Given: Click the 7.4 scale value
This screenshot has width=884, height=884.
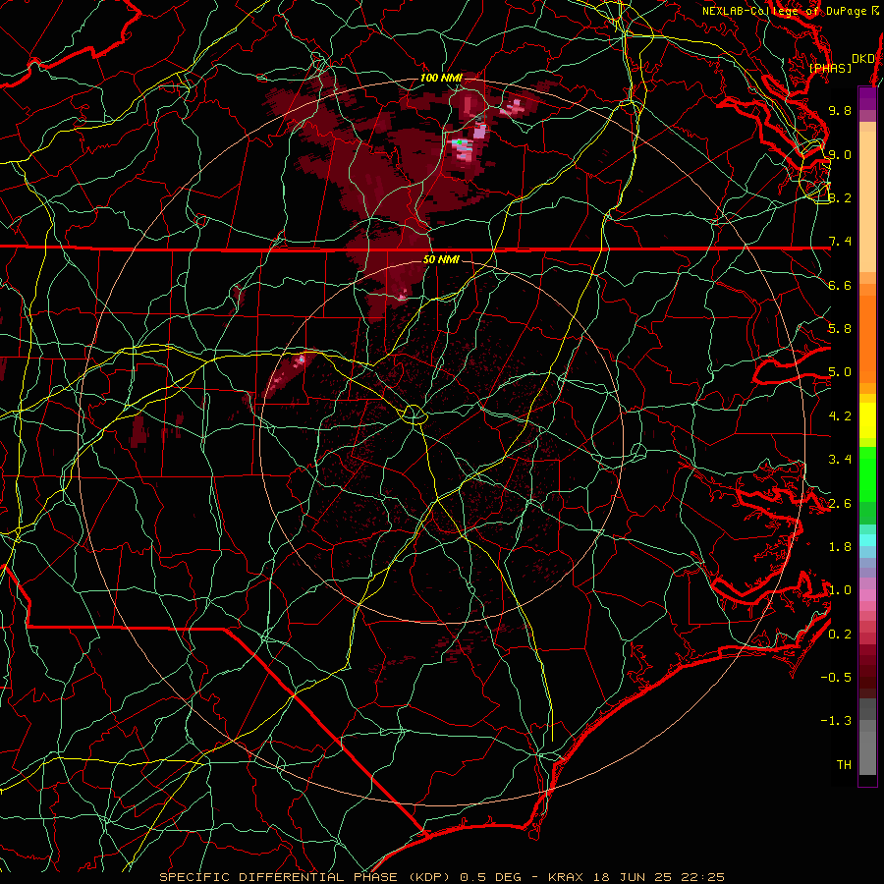Looking at the screenshot, I should click(840, 242).
